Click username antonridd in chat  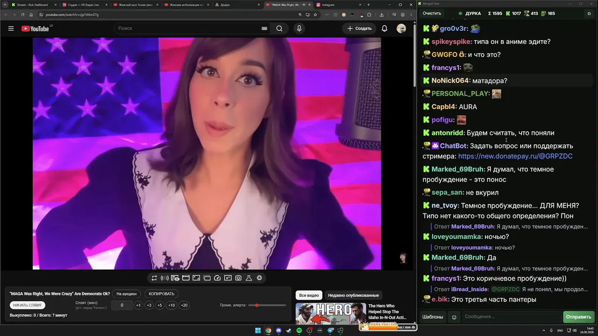click(x=448, y=133)
